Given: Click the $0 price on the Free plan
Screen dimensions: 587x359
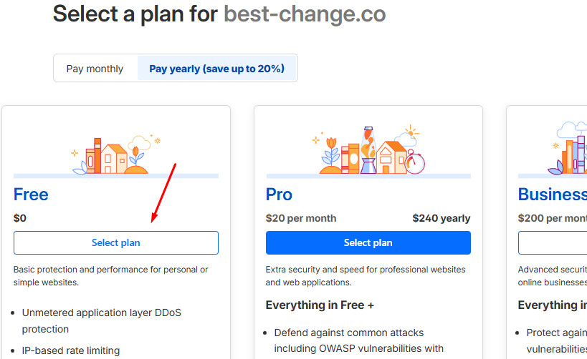Looking at the screenshot, I should click(20, 218).
